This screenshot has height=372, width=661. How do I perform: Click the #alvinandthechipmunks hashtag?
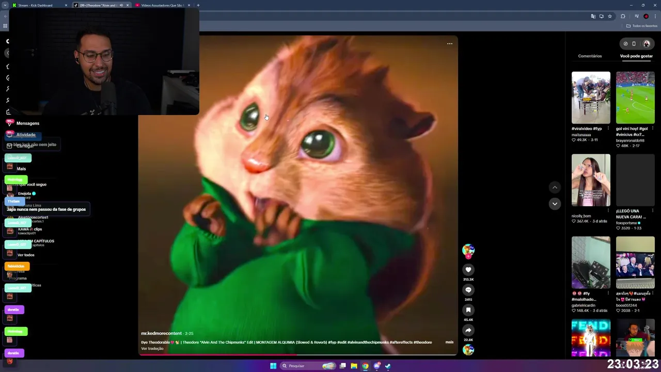pos(369,342)
